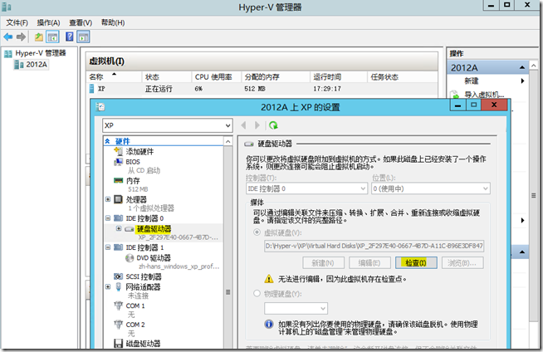Select the BIOS item
The image size is (543, 352).
click(x=133, y=162)
